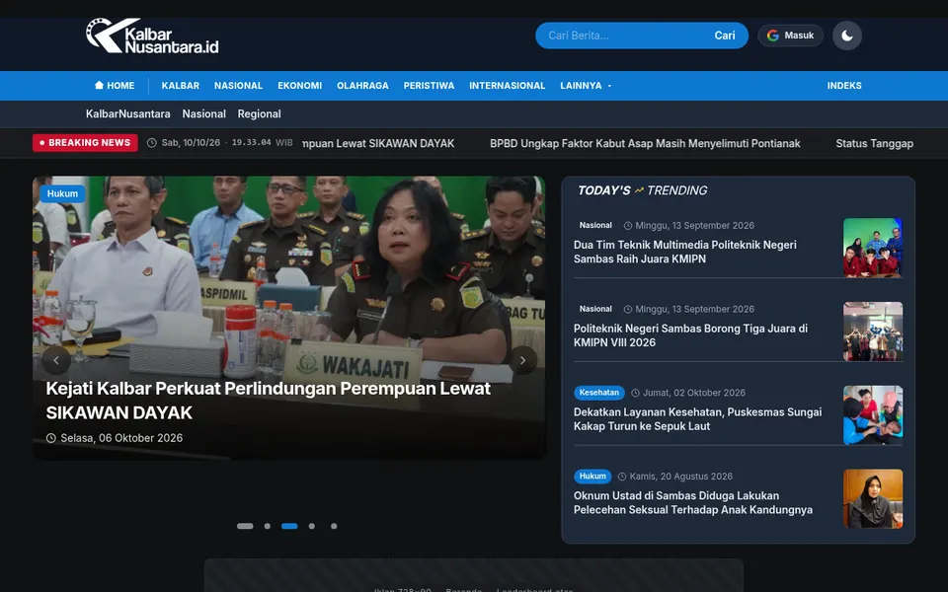Image resolution: width=948 pixels, height=592 pixels.
Task: Select the second carousel indicator dot
Action: [268, 526]
